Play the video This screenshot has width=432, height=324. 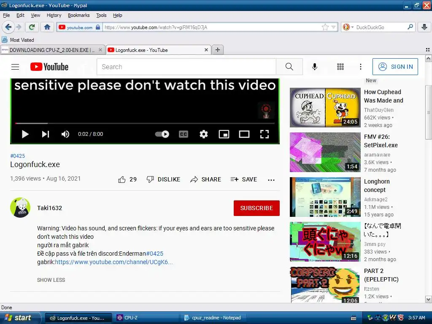25,134
